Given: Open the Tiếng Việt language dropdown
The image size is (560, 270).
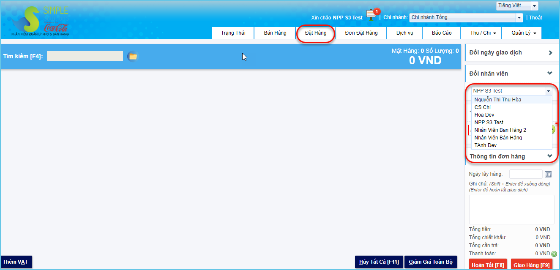Looking at the screenshot, I should [x=534, y=6].
